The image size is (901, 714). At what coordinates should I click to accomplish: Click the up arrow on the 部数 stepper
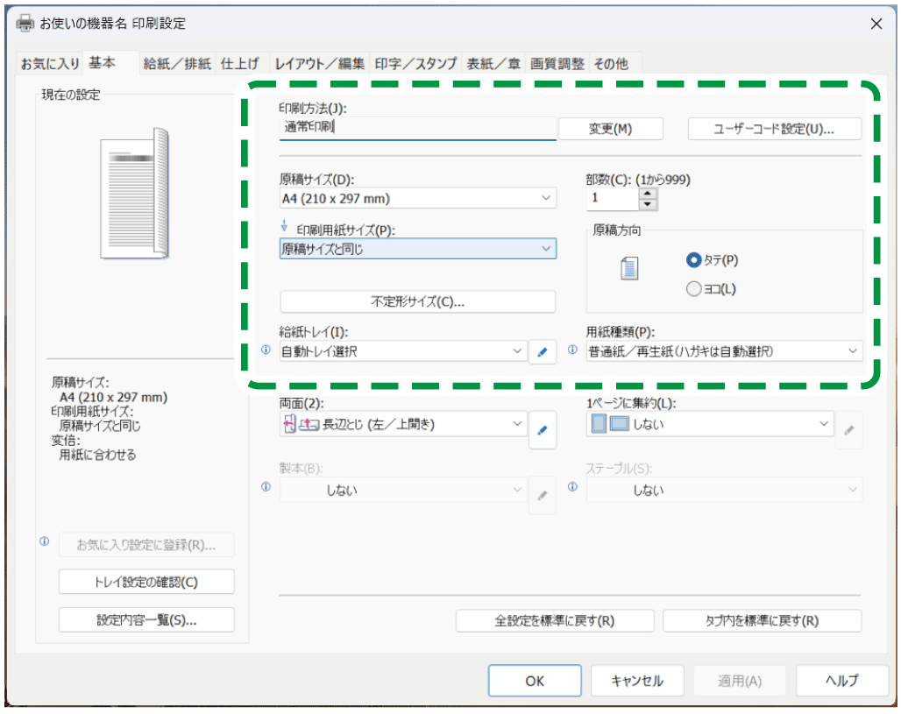click(648, 194)
